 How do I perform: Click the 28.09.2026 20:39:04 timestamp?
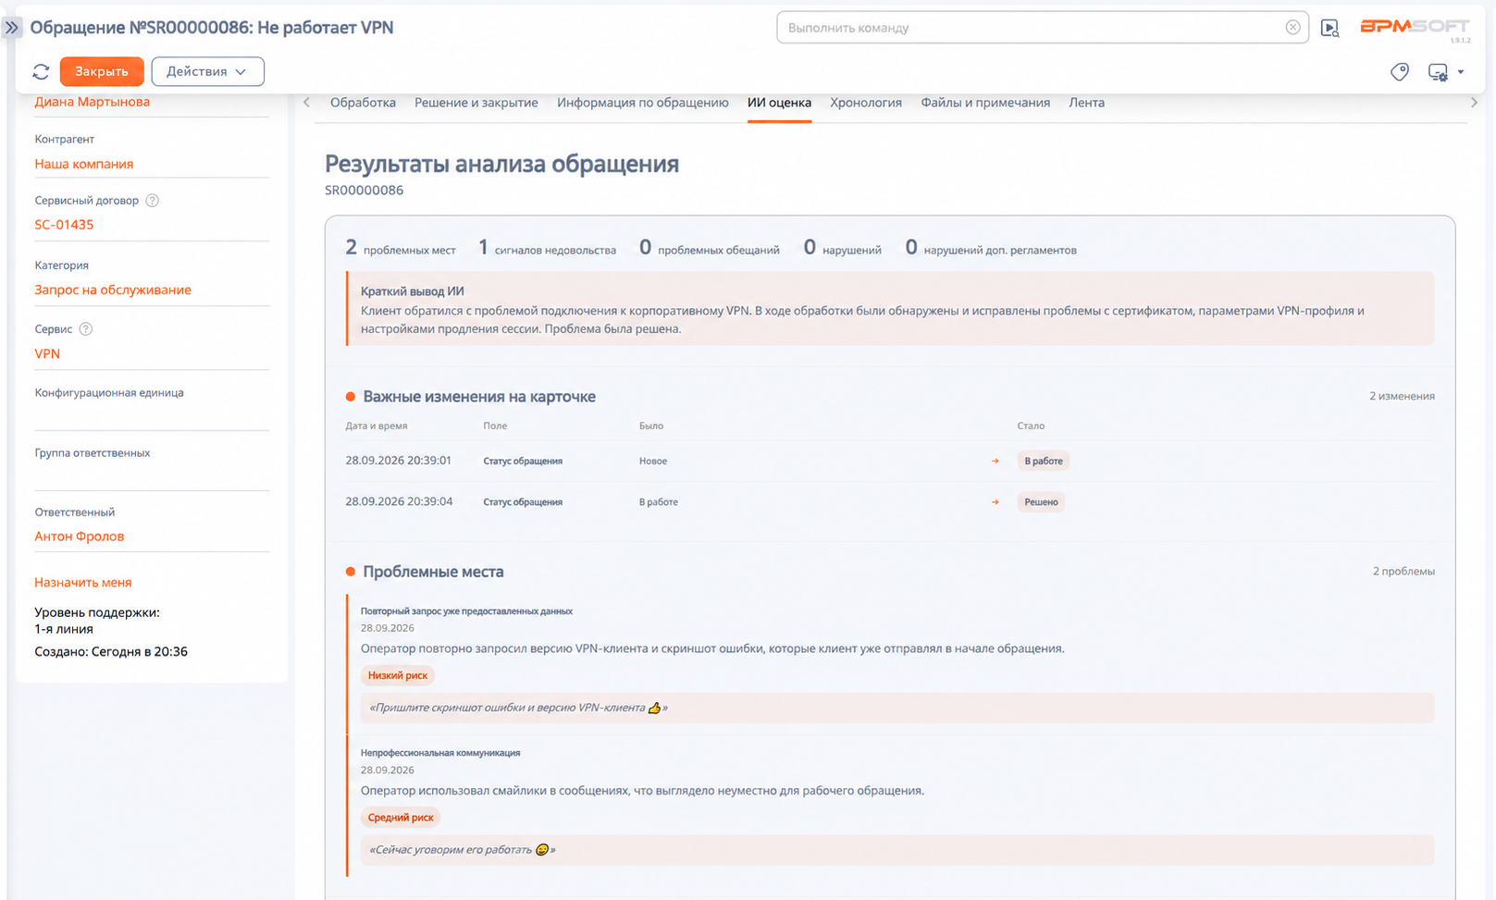399,501
